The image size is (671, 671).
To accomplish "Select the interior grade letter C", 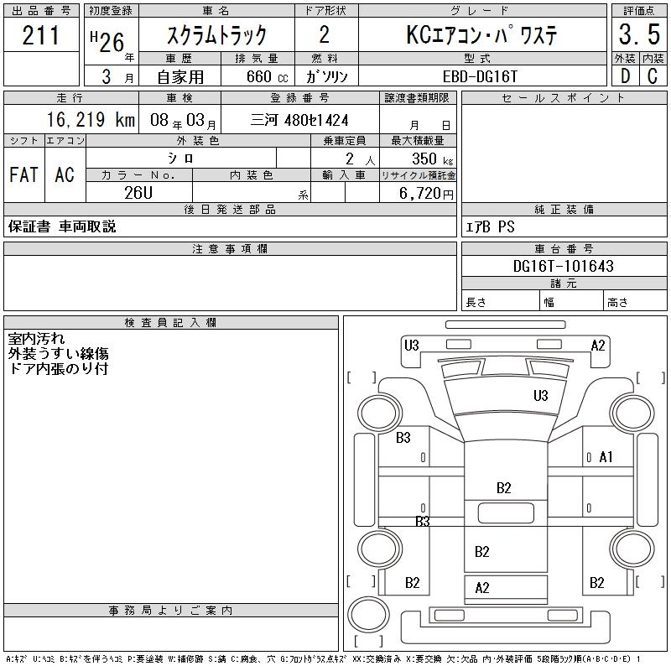I will tap(653, 76).
